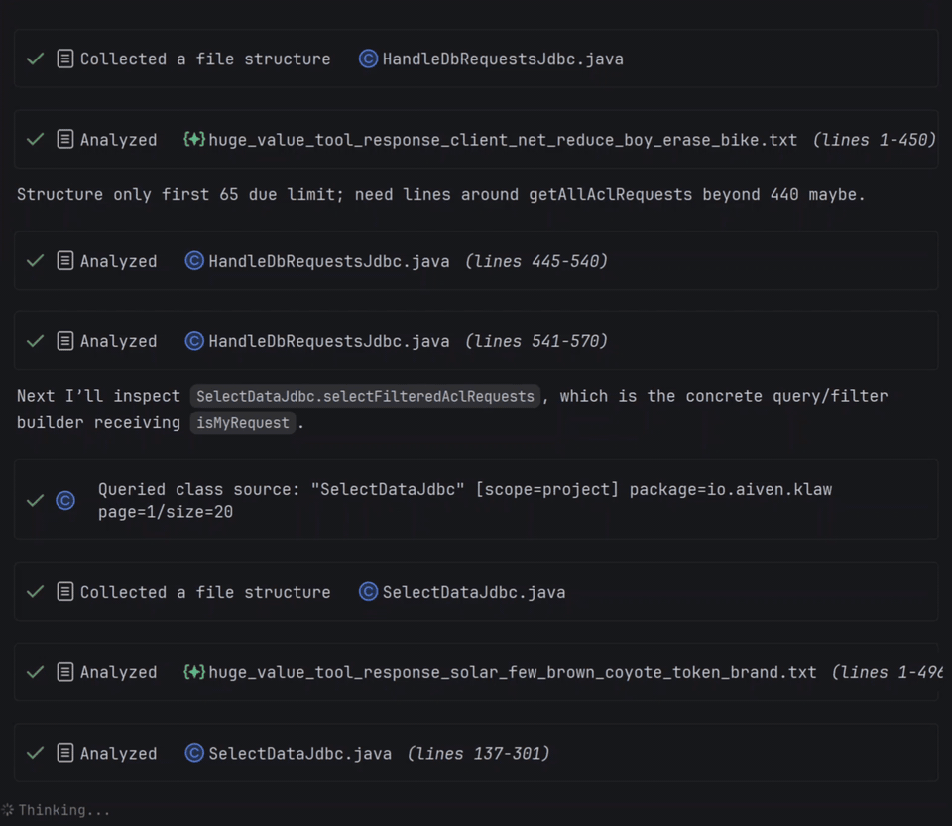
Task: Click braces file icon beside solar_few_brown_coyote text file
Action: [x=194, y=672]
